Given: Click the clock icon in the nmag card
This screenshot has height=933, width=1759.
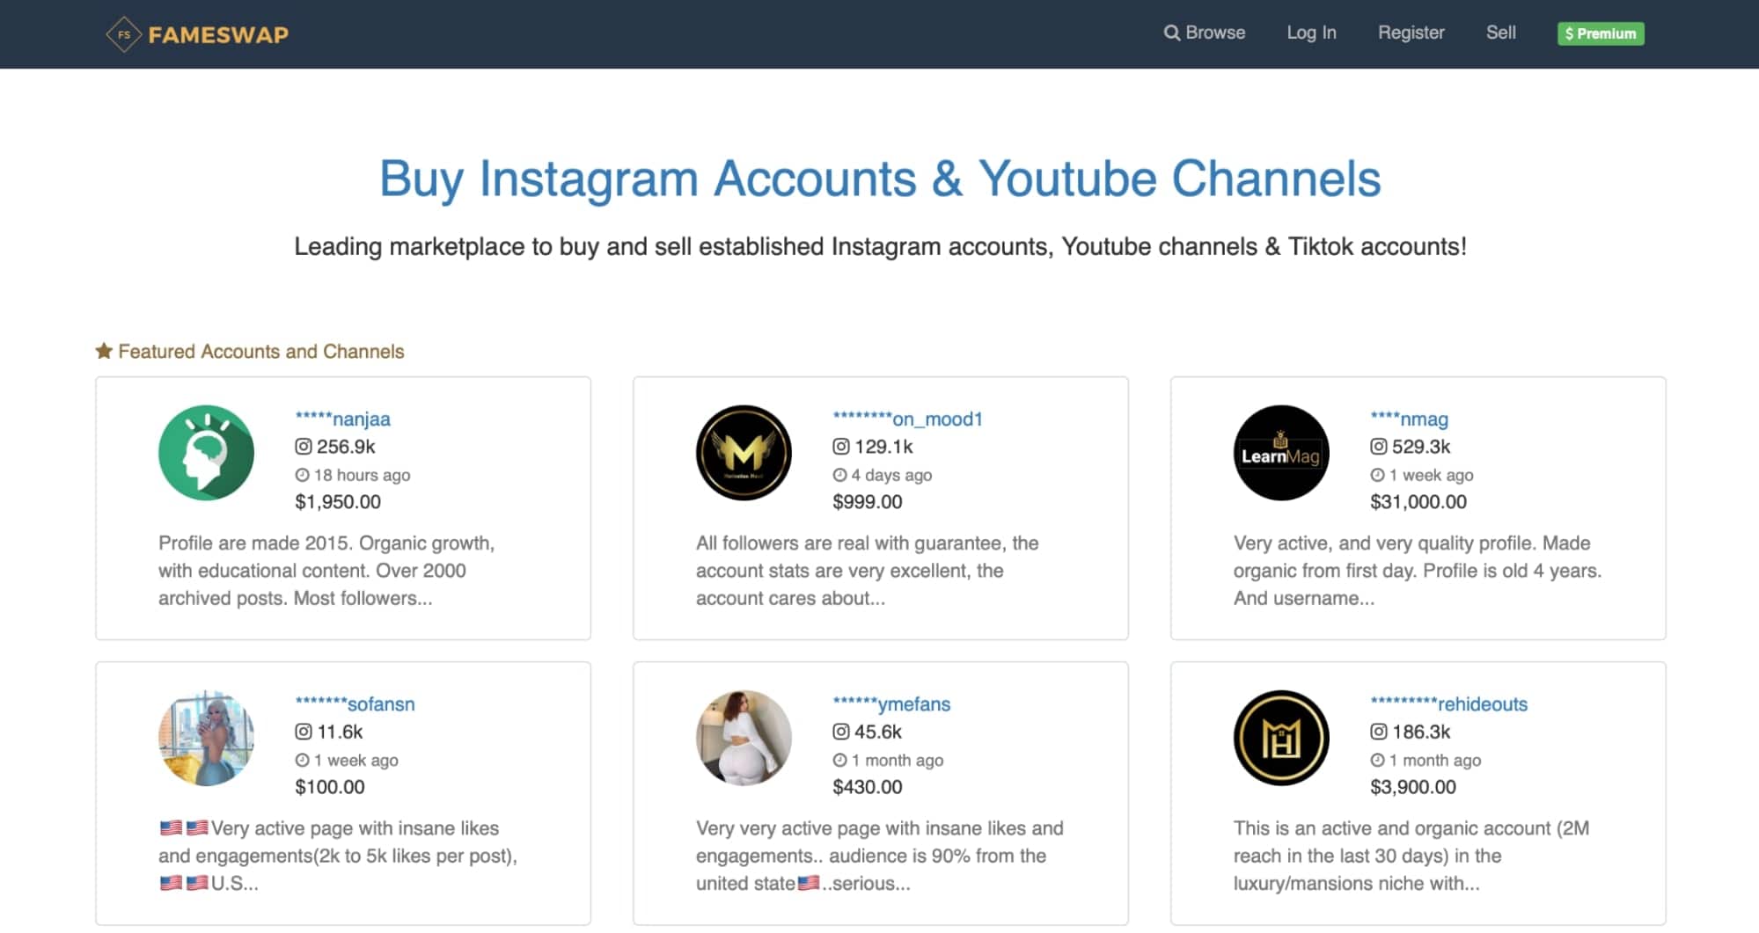Looking at the screenshot, I should point(1377,475).
